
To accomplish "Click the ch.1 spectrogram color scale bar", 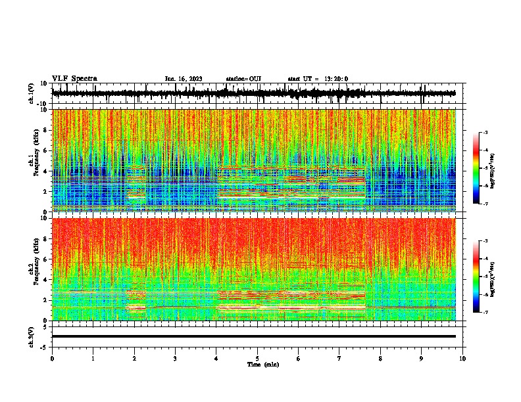I will (476, 167).
